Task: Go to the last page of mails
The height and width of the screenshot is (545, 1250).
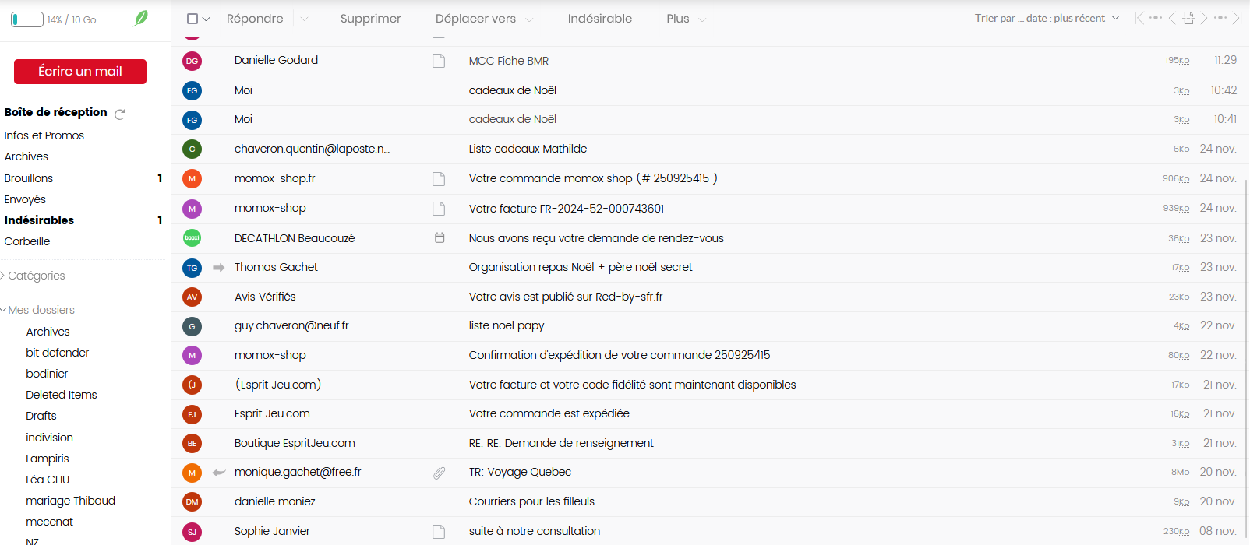Action: tap(1236, 18)
